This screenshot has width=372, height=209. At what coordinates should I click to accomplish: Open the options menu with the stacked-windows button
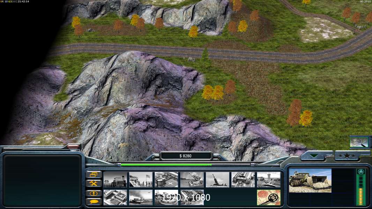pyautogui.click(x=94, y=175)
